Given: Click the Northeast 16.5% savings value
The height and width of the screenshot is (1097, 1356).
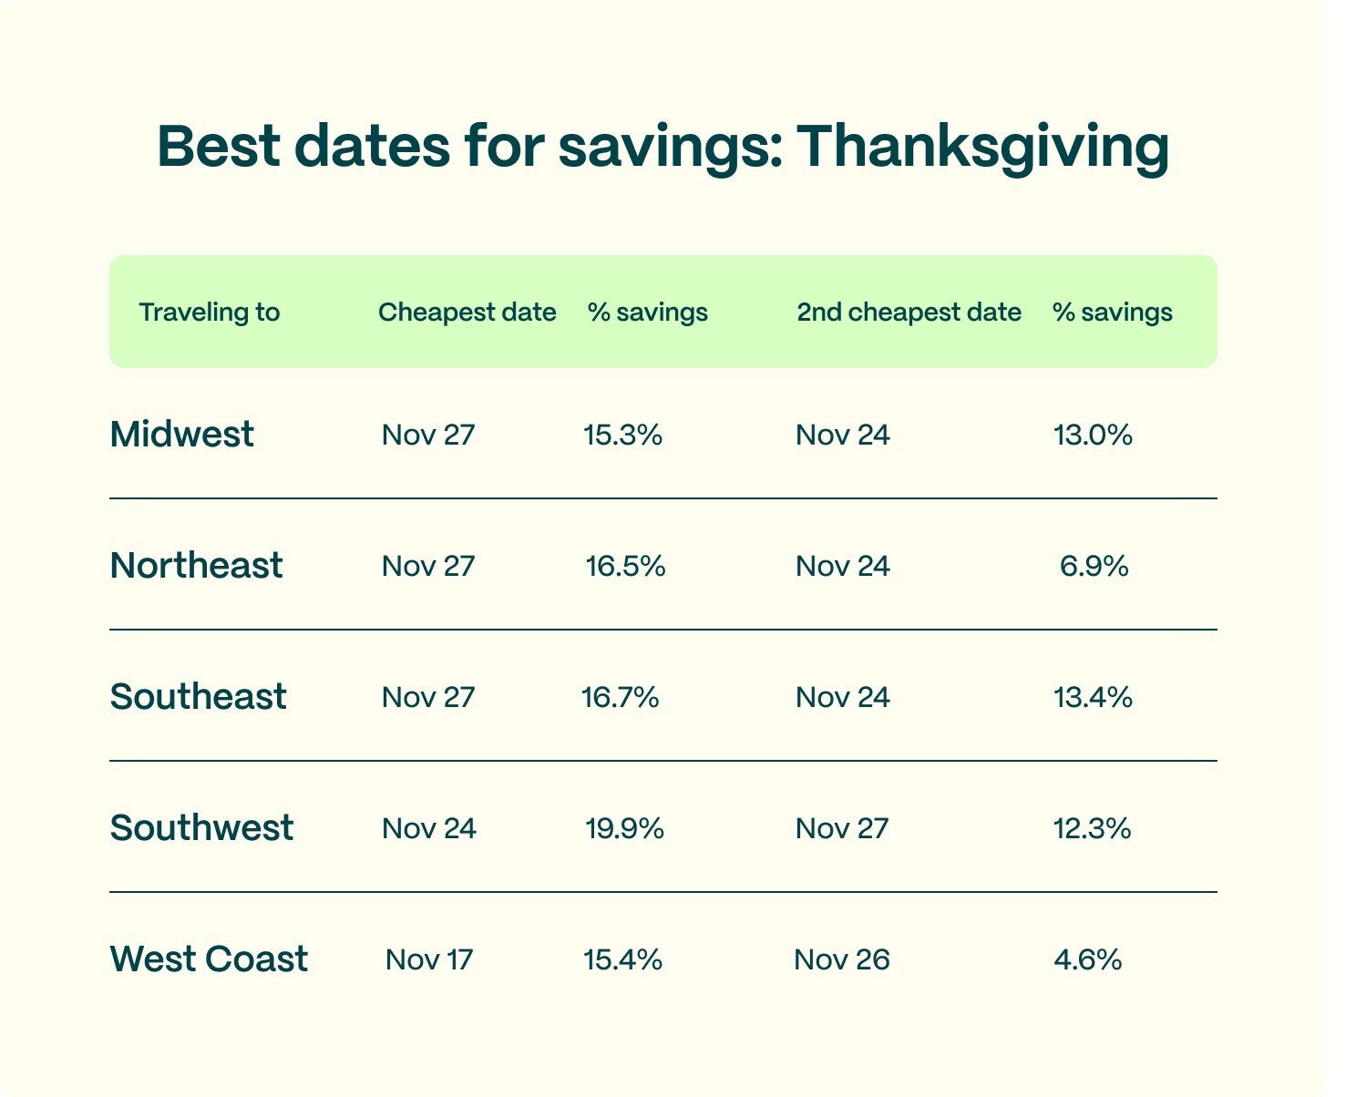Looking at the screenshot, I should pos(625,566).
